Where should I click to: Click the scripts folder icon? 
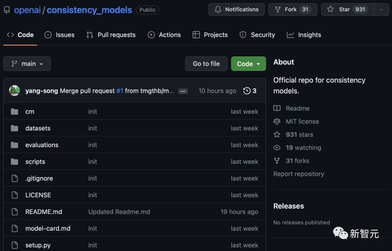tap(15, 162)
